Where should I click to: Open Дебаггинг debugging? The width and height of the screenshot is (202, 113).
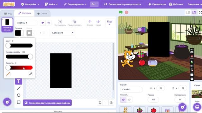pyautogui.click(x=176, y=4)
